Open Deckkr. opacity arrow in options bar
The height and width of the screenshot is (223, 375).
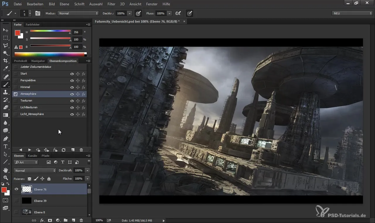coord(129,13)
